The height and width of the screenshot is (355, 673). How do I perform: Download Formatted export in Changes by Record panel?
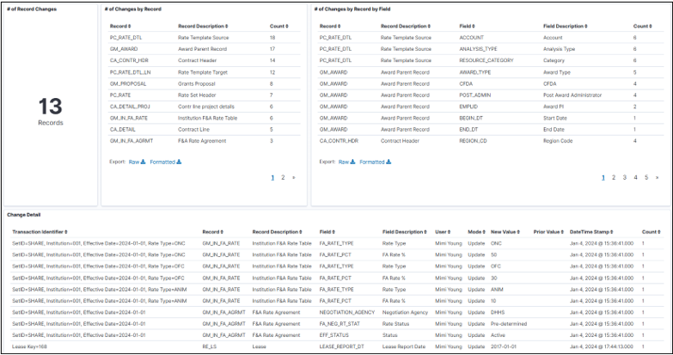(166, 162)
